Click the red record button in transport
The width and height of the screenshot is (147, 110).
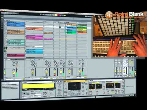point(59,15)
